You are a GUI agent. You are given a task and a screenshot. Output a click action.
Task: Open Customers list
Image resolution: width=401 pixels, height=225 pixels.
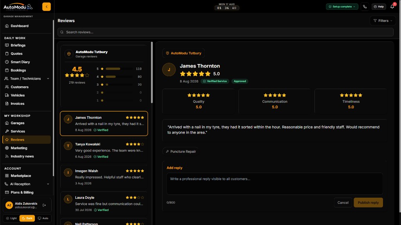tap(27, 87)
